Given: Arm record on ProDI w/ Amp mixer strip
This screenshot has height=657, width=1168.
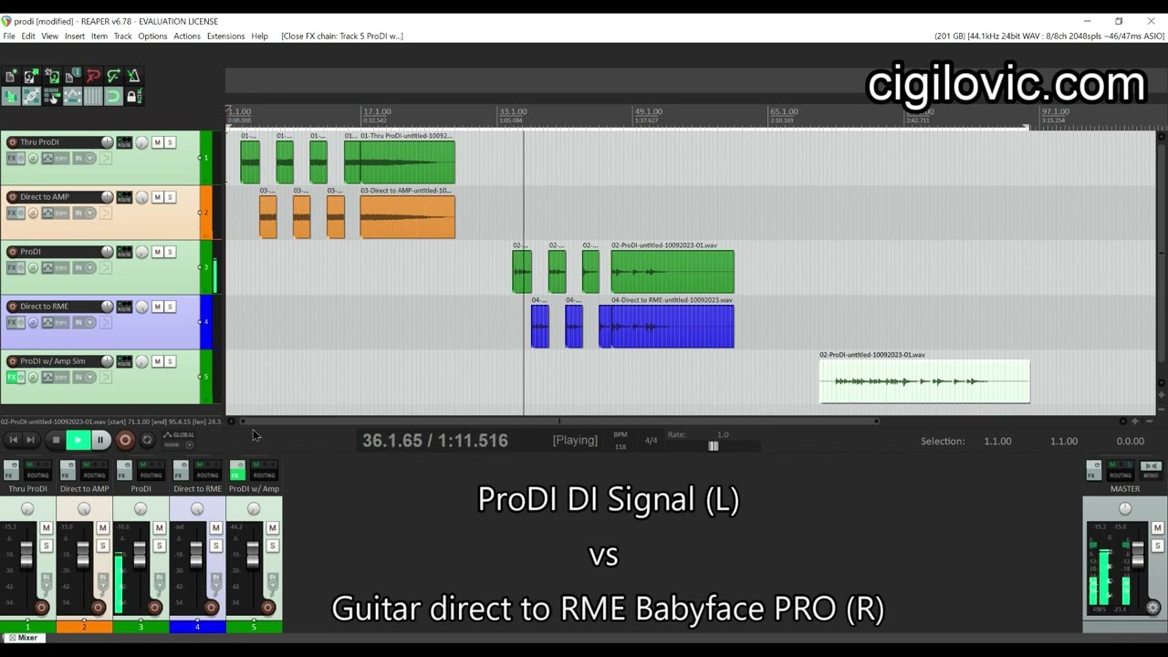Looking at the screenshot, I should [267, 607].
